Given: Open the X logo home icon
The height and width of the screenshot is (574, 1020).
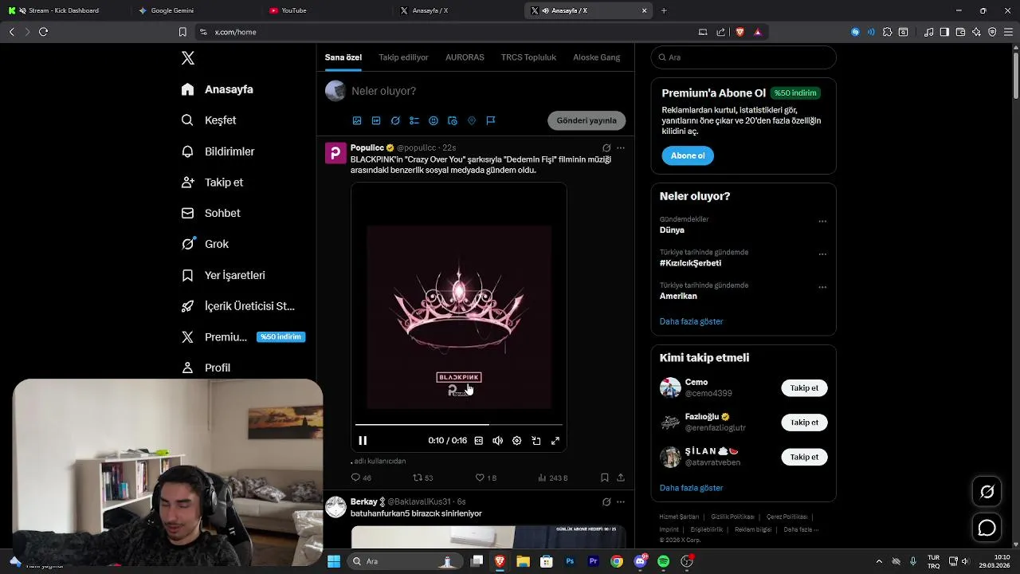Looking at the screenshot, I should click(x=188, y=58).
